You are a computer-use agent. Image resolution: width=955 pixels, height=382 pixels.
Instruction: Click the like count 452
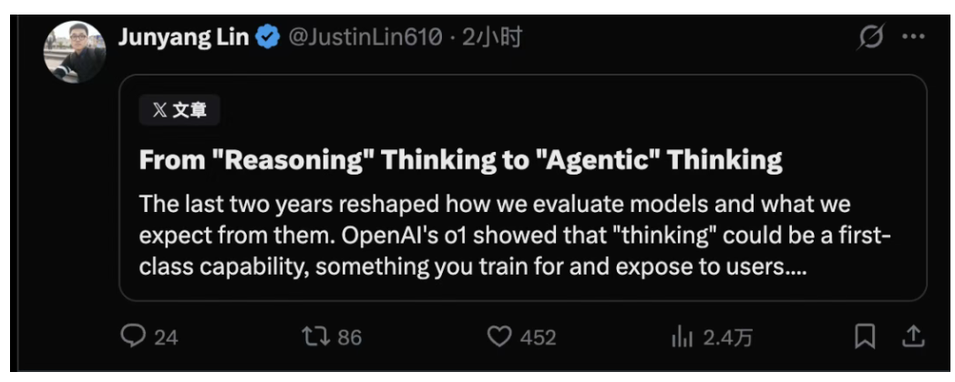tap(538, 337)
